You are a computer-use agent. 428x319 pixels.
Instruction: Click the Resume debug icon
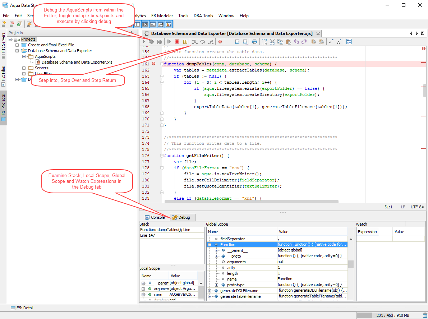(x=169, y=42)
